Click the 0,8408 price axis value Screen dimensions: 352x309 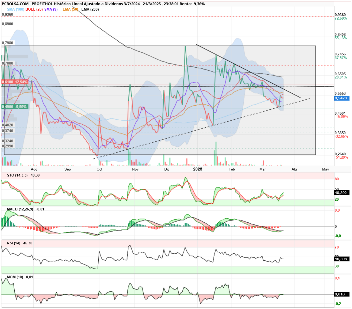[x=340, y=34]
